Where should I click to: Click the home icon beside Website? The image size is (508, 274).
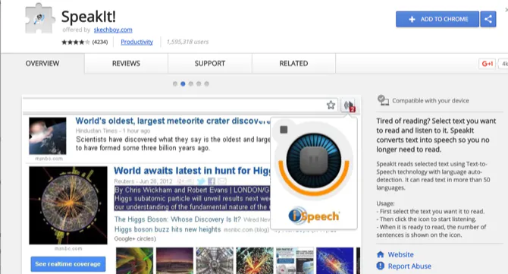pyautogui.click(x=381, y=254)
